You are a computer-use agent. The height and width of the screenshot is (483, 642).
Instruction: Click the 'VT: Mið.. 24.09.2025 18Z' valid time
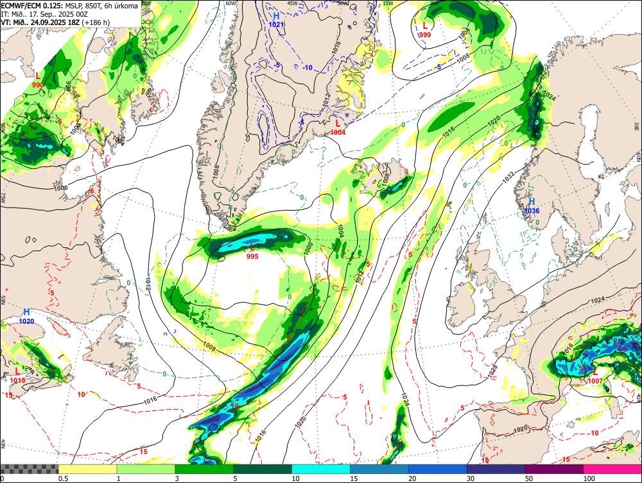(40, 22)
